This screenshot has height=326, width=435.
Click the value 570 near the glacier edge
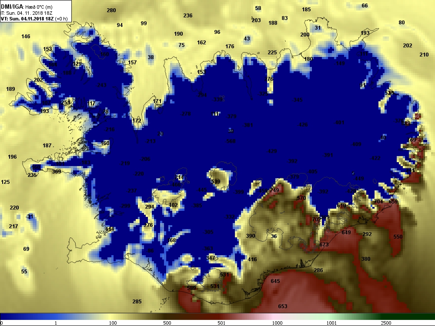click(x=301, y=198)
